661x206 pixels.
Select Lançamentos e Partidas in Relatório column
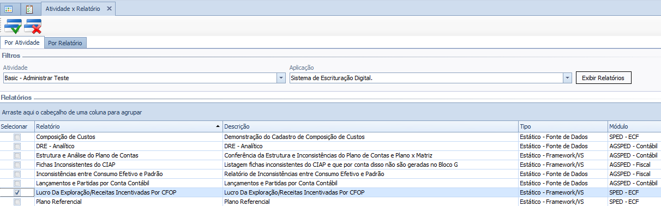(93, 183)
